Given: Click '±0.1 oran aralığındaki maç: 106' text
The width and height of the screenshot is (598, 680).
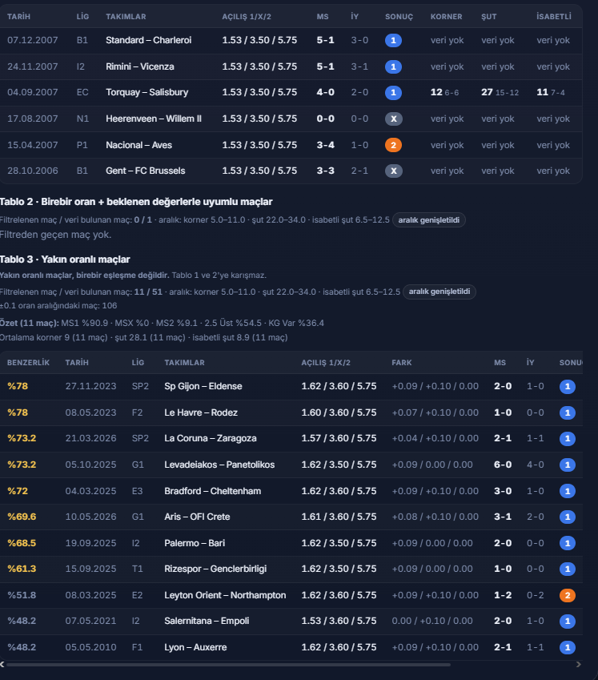Looking at the screenshot, I should pyautogui.click(x=58, y=306).
